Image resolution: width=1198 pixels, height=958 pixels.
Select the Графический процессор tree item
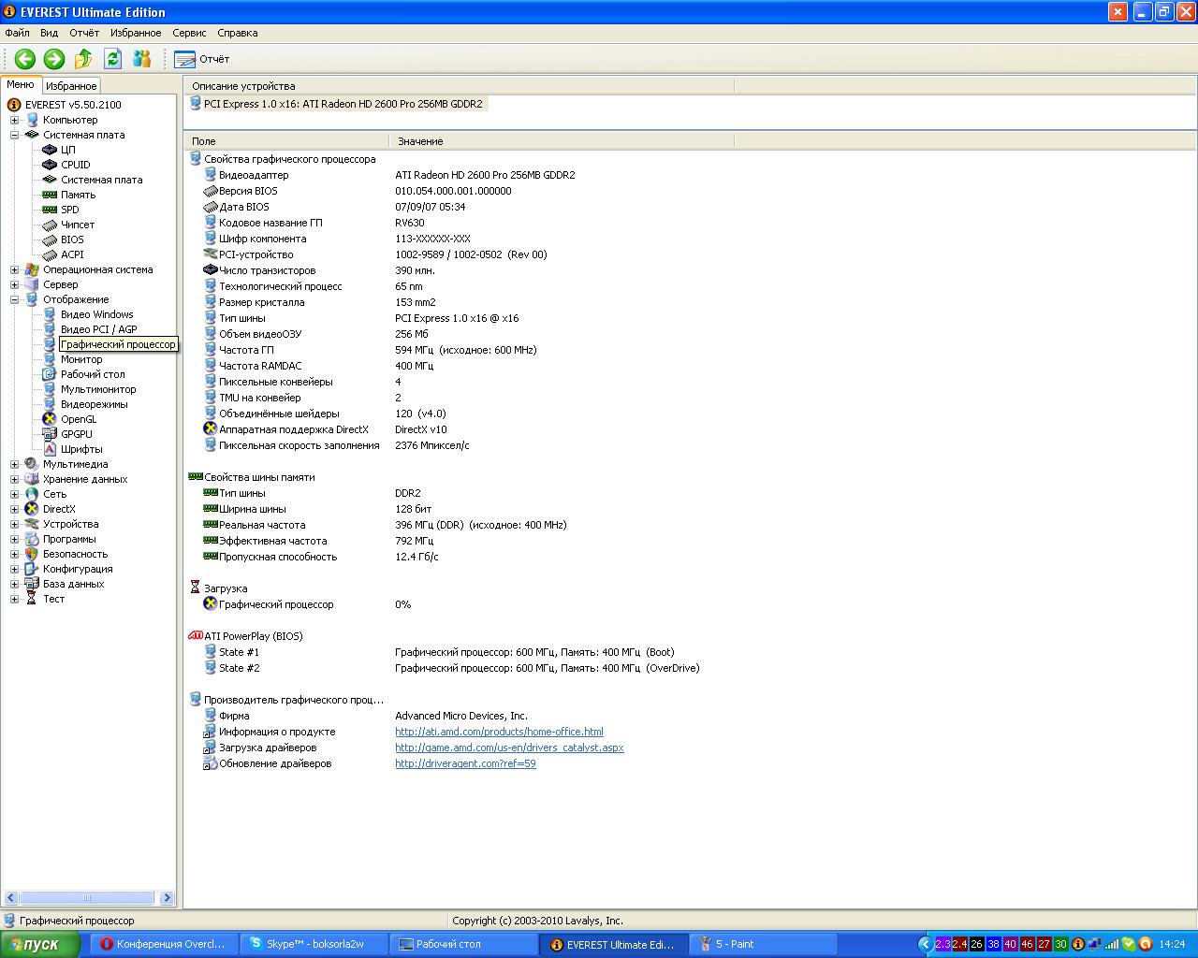pyautogui.click(x=118, y=344)
